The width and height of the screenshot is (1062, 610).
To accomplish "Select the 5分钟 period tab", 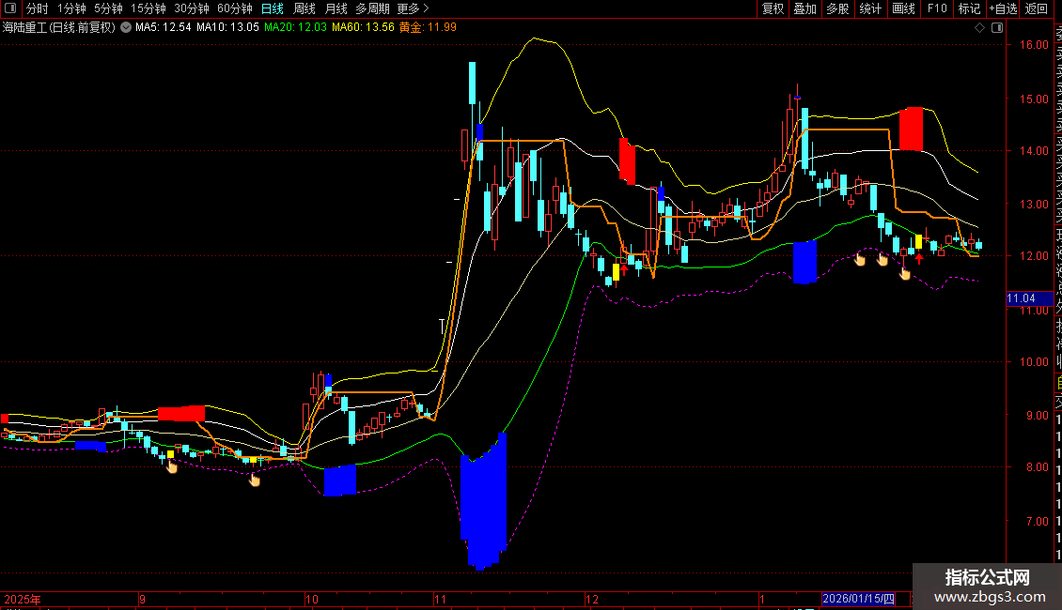I will click(x=108, y=8).
